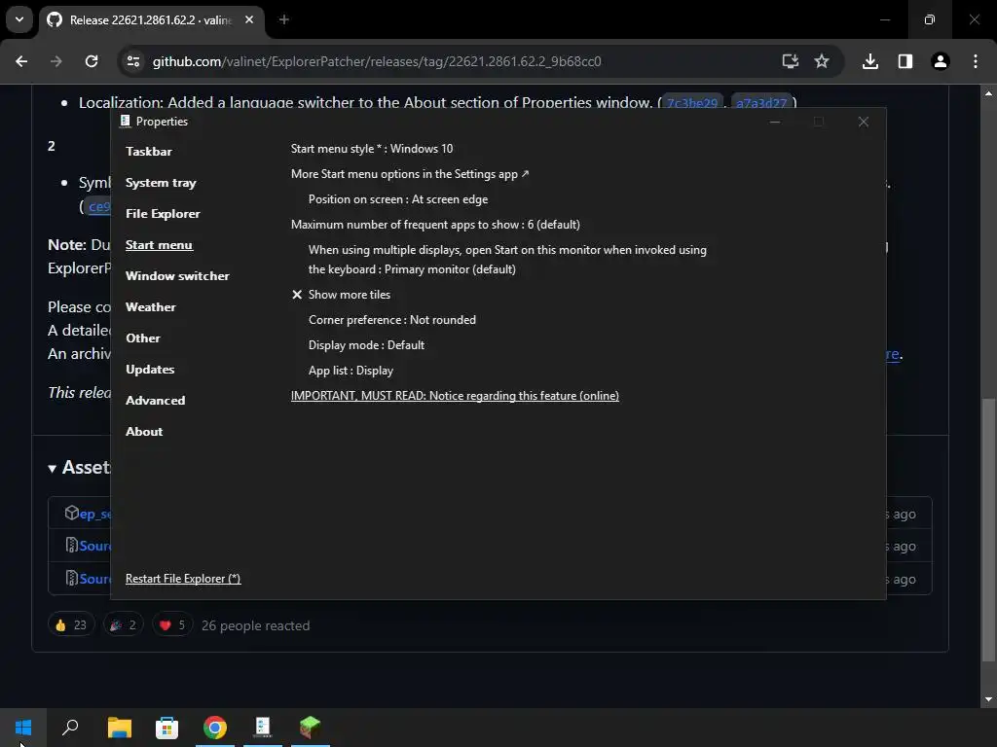Change maximum number of frequent apps
The image size is (997, 747).
pos(435,225)
